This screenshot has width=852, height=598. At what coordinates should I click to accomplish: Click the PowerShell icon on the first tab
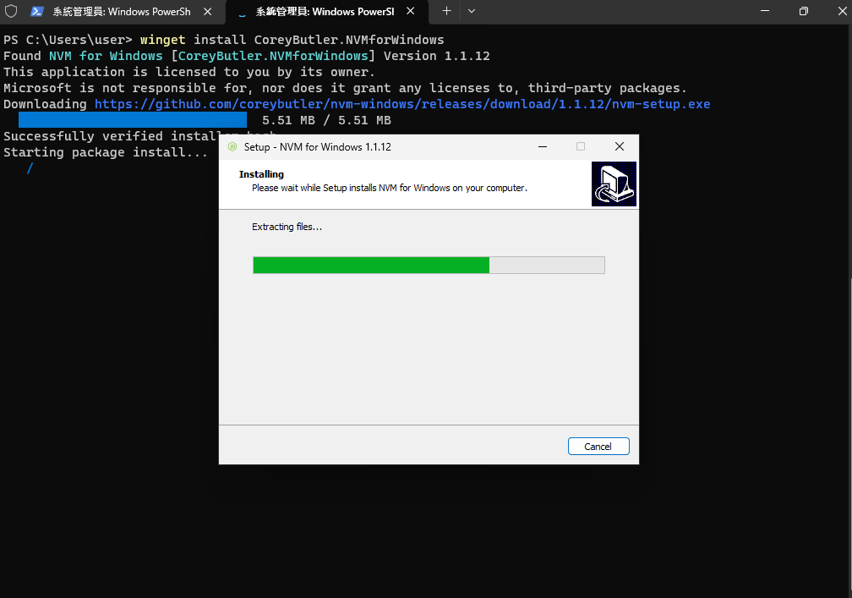[x=35, y=12]
